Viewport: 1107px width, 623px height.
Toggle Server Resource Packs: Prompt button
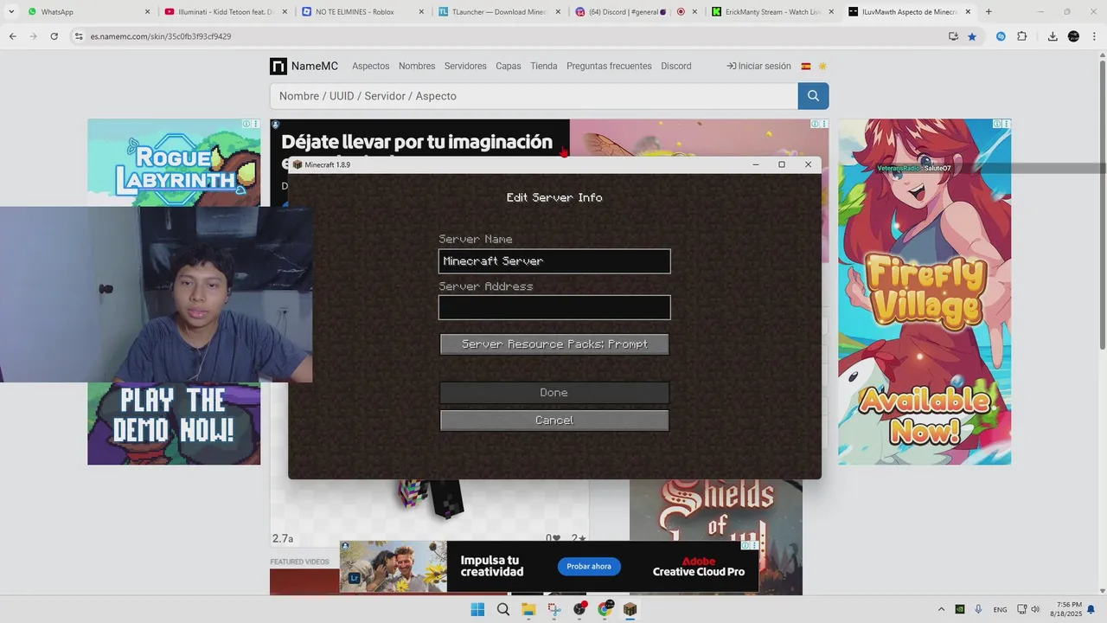(554, 344)
